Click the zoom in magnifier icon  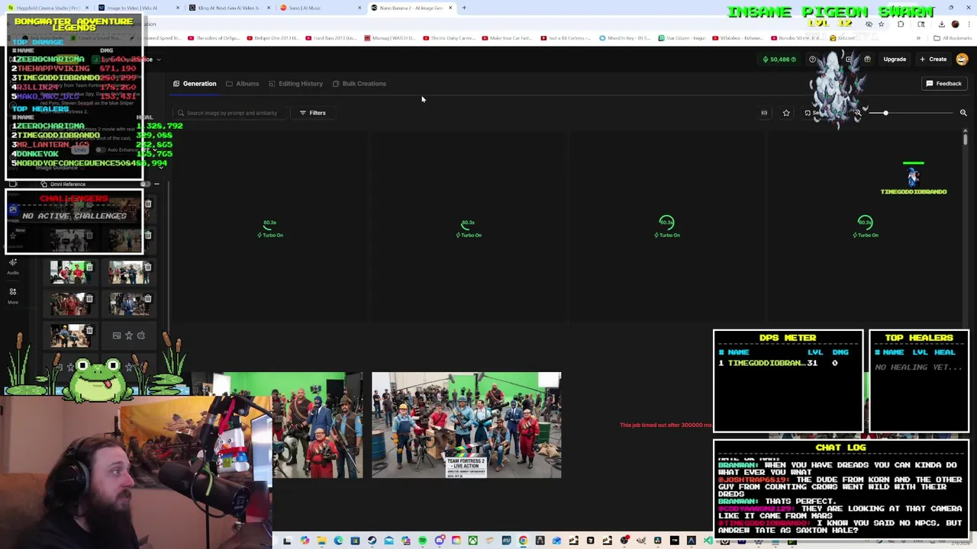tap(963, 113)
